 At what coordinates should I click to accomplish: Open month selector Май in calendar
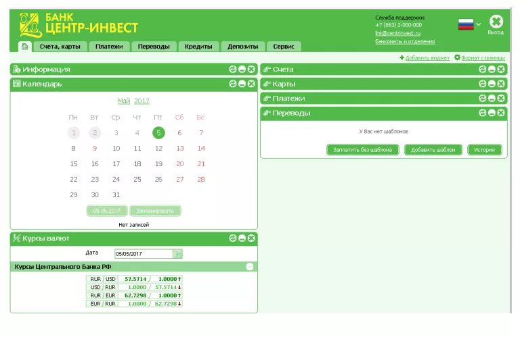123,101
